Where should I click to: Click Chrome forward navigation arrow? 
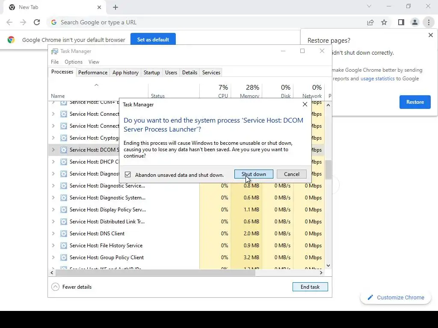23,22
